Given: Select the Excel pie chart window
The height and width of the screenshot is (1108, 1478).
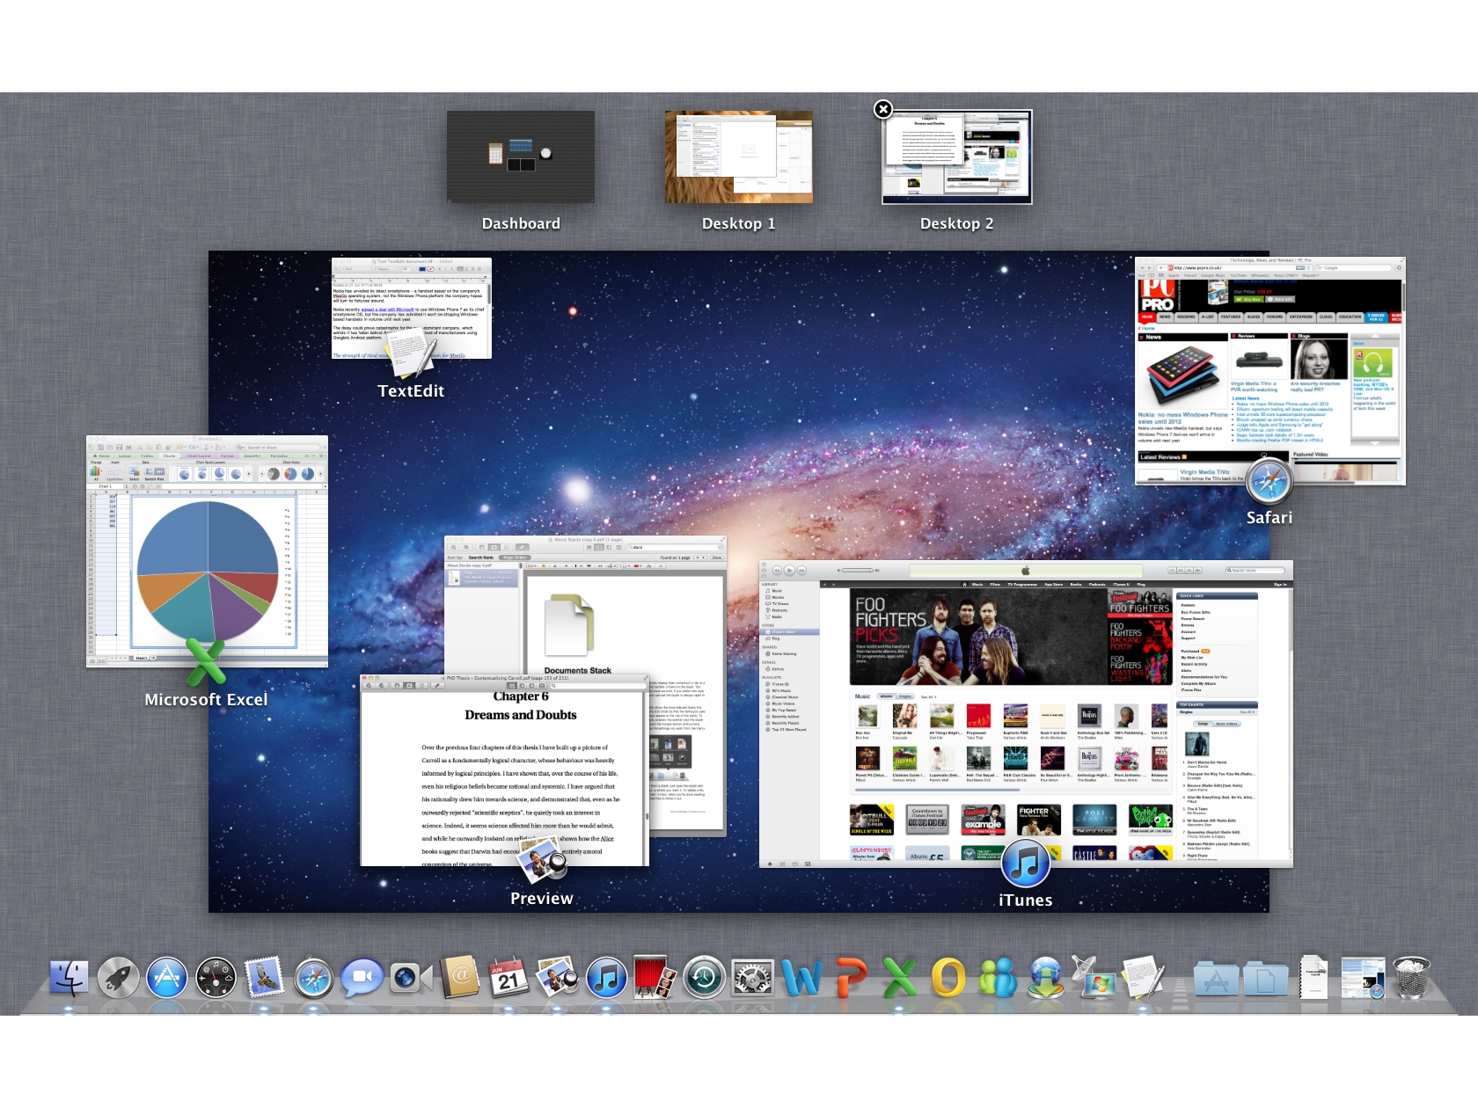Looking at the screenshot, I should point(207,551).
